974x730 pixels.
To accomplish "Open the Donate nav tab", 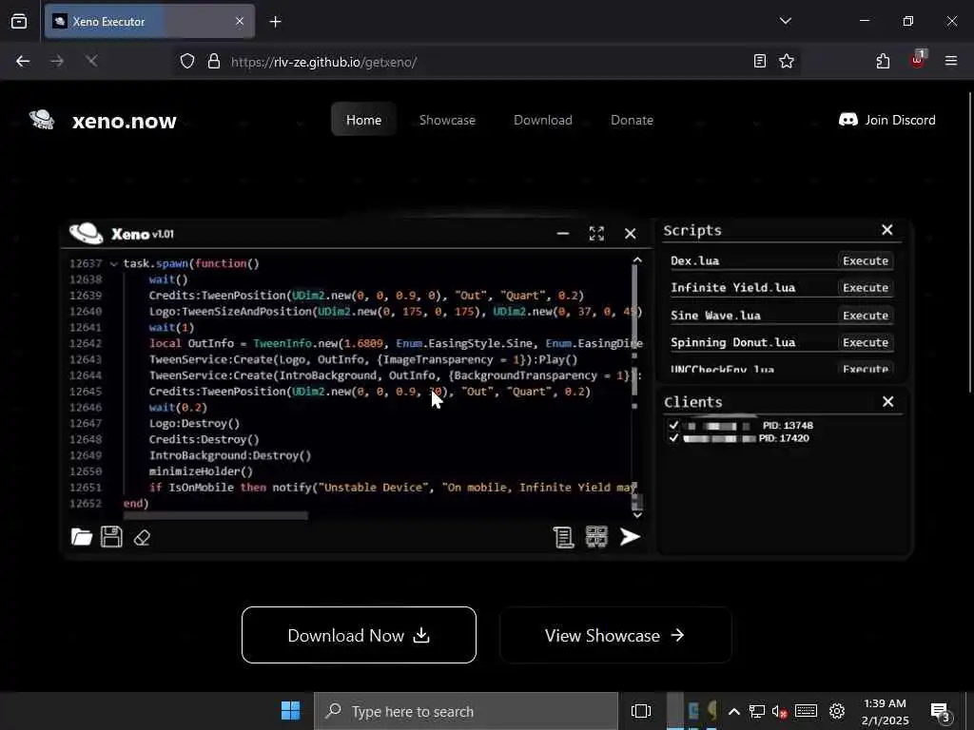I will point(632,120).
